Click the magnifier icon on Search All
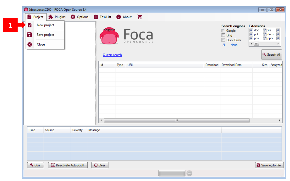Image resolution: width=290 pixels, height=181 pixels. point(264,54)
